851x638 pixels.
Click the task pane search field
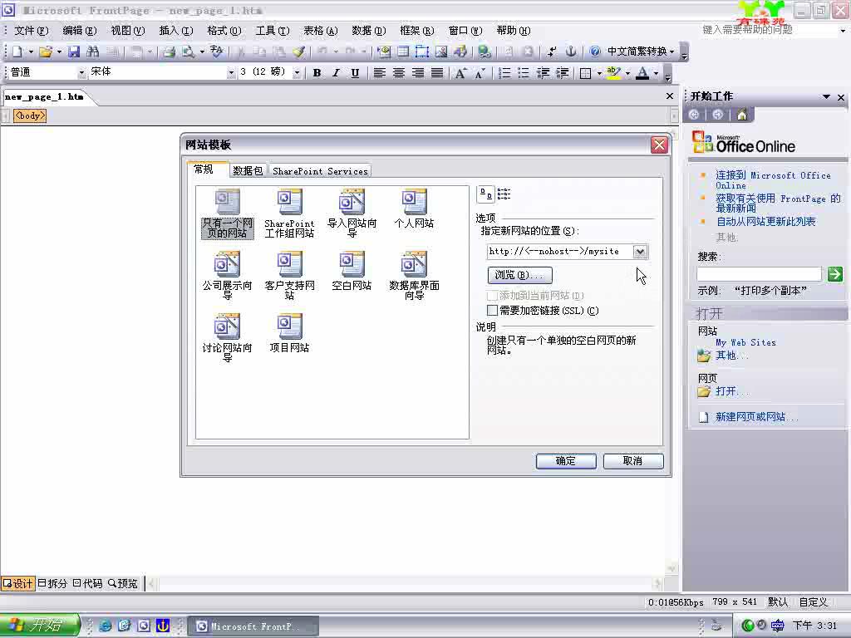point(760,274)
